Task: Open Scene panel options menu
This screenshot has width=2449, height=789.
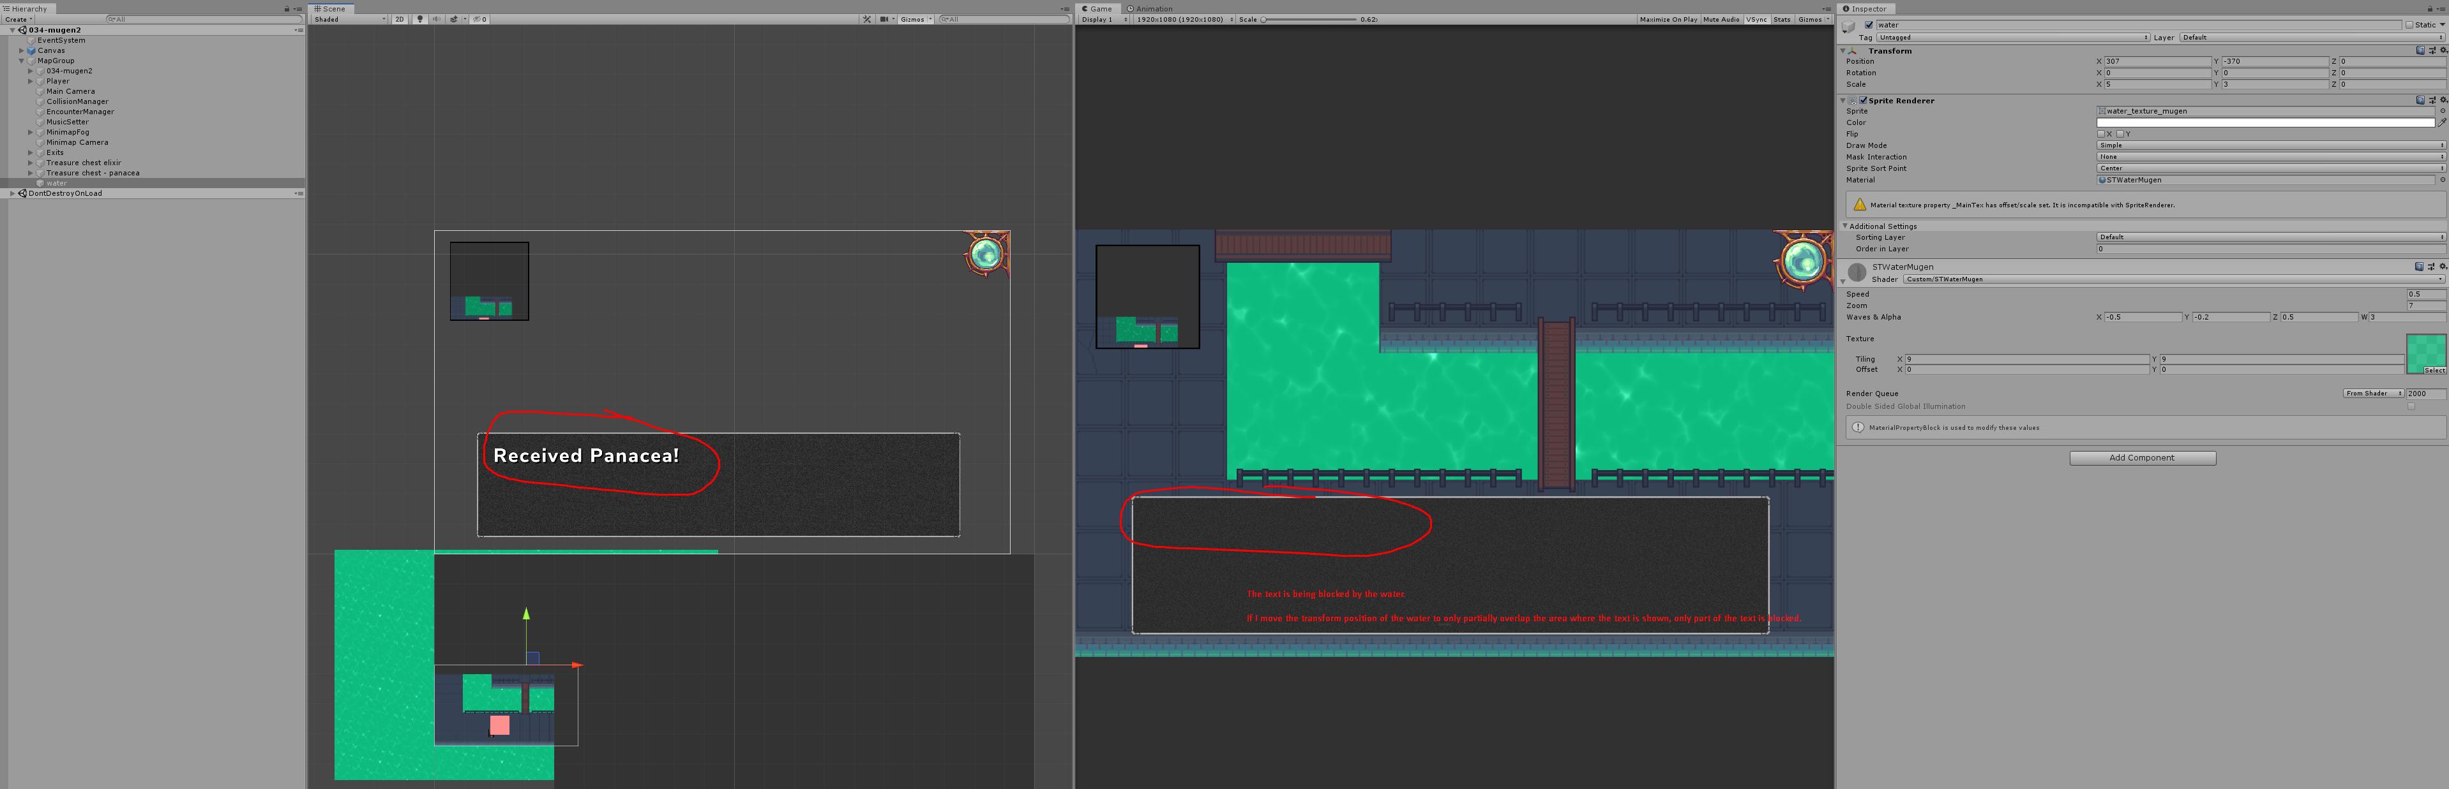Action: pos(1065,8)
